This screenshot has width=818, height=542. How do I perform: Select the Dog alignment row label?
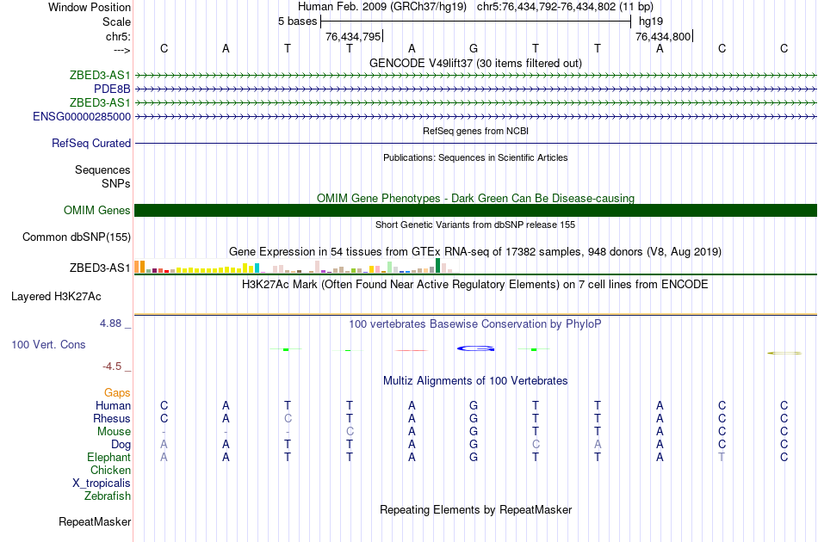coord(121,445)
